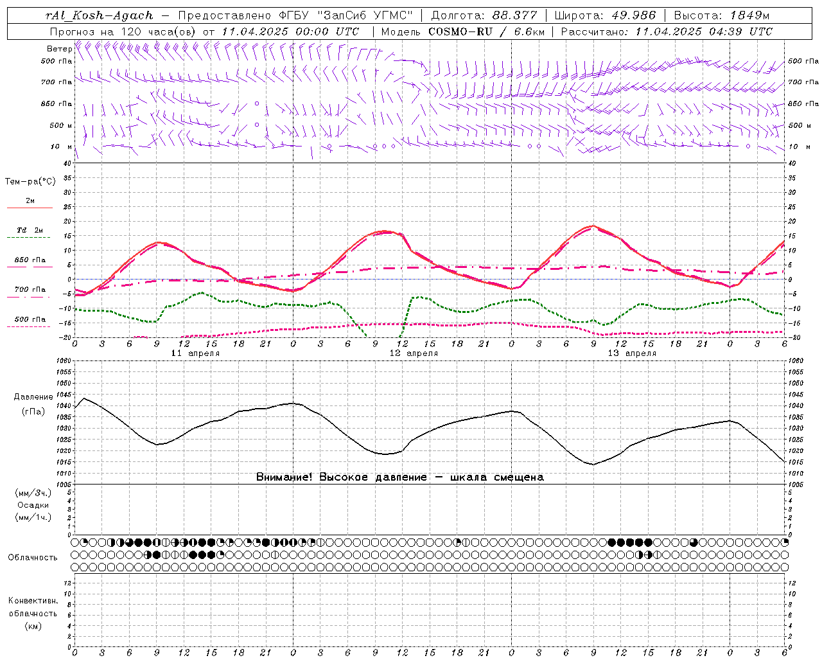
Task: Click the (мм/1ч.) precipitation unit label
Action: (33, 517)
